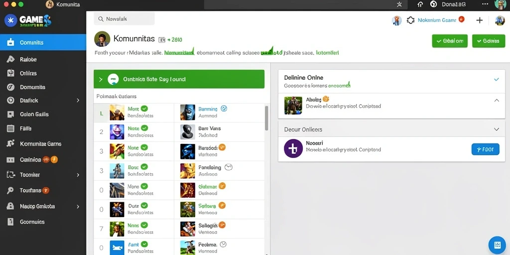The height and width of the screenshot is (255, 510).
Task: Click the Komunnita tab title
Action: 68,4
